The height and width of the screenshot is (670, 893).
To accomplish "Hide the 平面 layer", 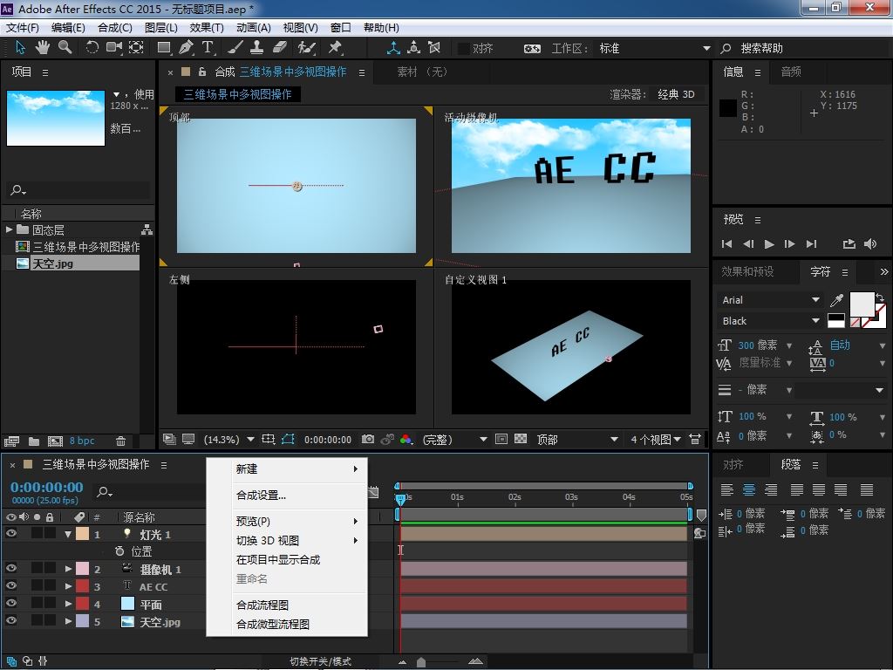I will tap(10, 604).
